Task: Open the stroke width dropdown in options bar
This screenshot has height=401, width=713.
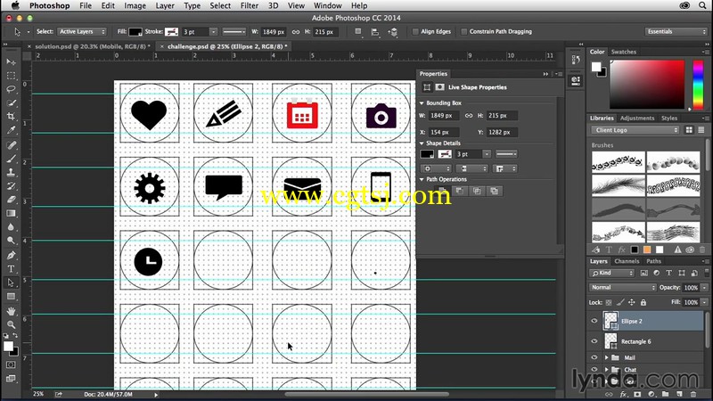Action: click(x=213, y=32)
